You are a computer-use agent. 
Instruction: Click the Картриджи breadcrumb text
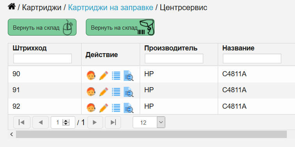coord(42,7)
